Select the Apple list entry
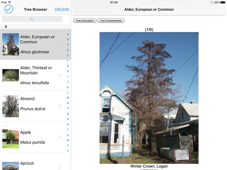The width and height of the screenshot is (227, 170). pos(35,137)
